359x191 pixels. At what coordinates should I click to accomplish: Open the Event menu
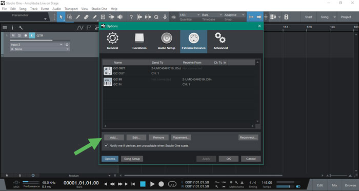[x=45, y=9]
